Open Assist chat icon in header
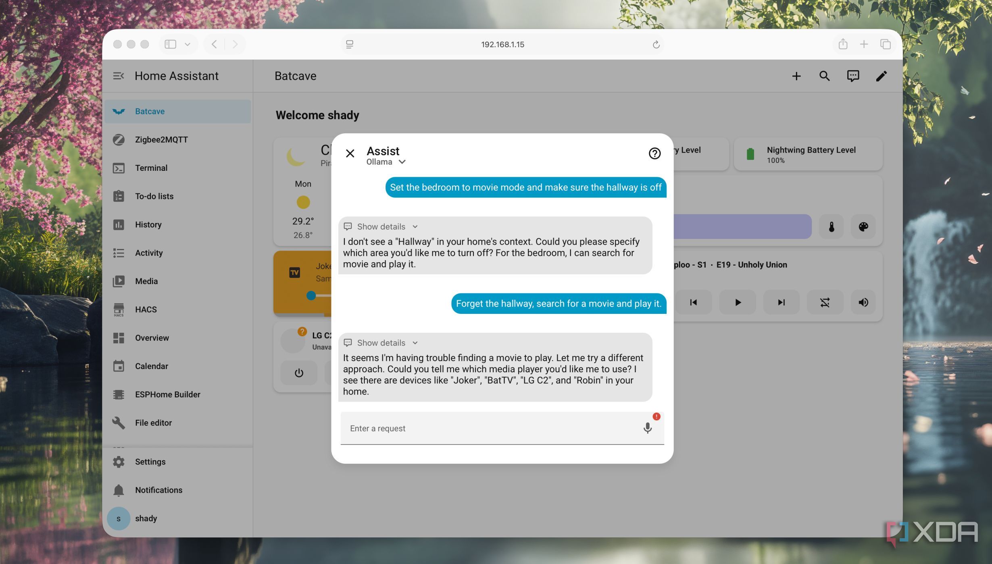 [853, 76]
